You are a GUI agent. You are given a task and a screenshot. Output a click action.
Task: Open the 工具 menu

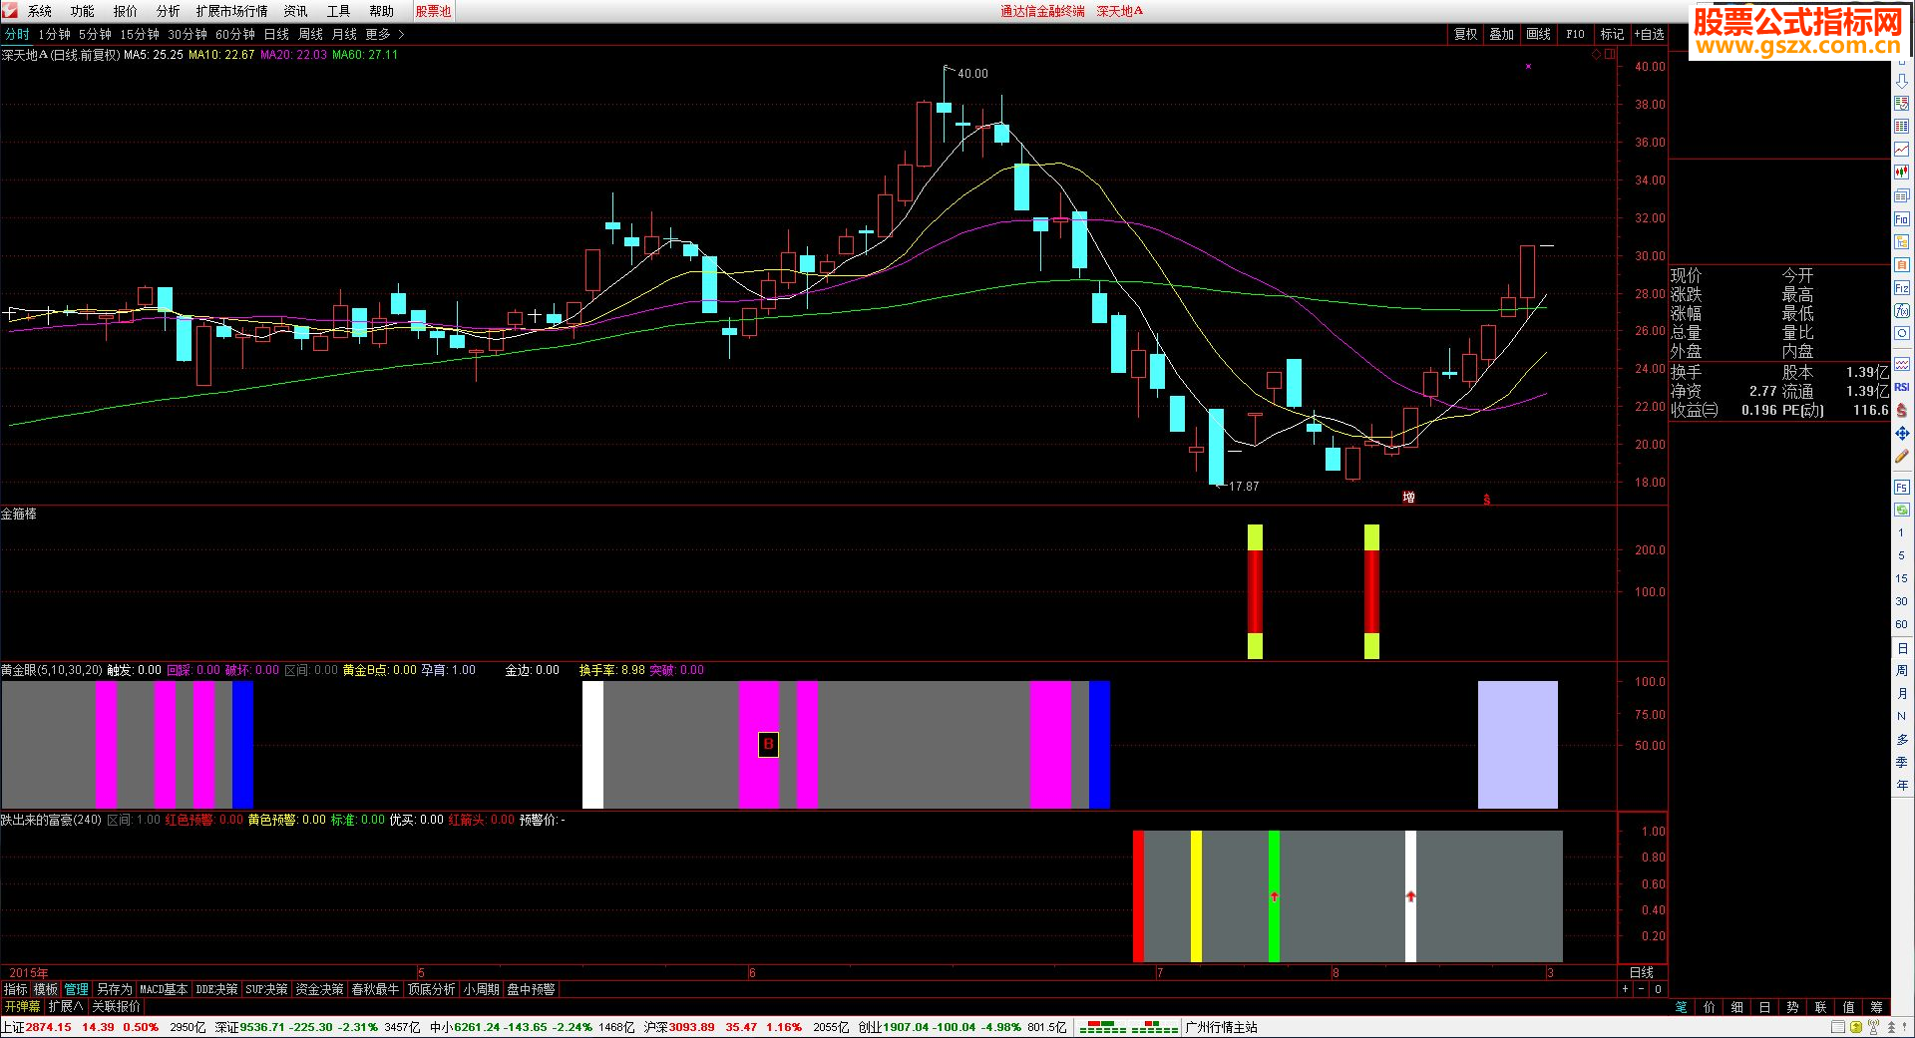[338, 11]
